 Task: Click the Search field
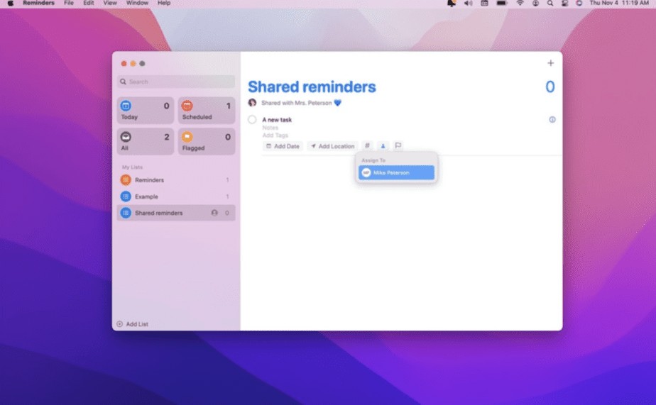click(176, 82)
